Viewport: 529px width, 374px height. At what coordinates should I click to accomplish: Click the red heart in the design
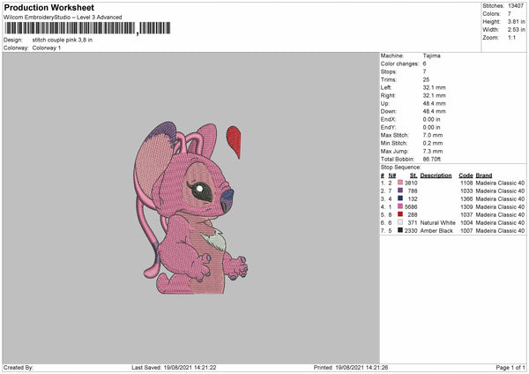coord(234,142)
